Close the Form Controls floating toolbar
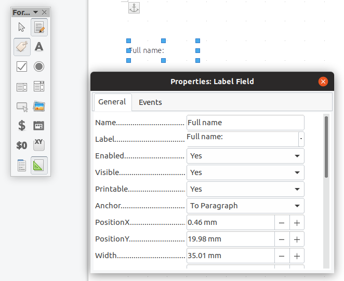344x281 pixels. pos(44,12)
